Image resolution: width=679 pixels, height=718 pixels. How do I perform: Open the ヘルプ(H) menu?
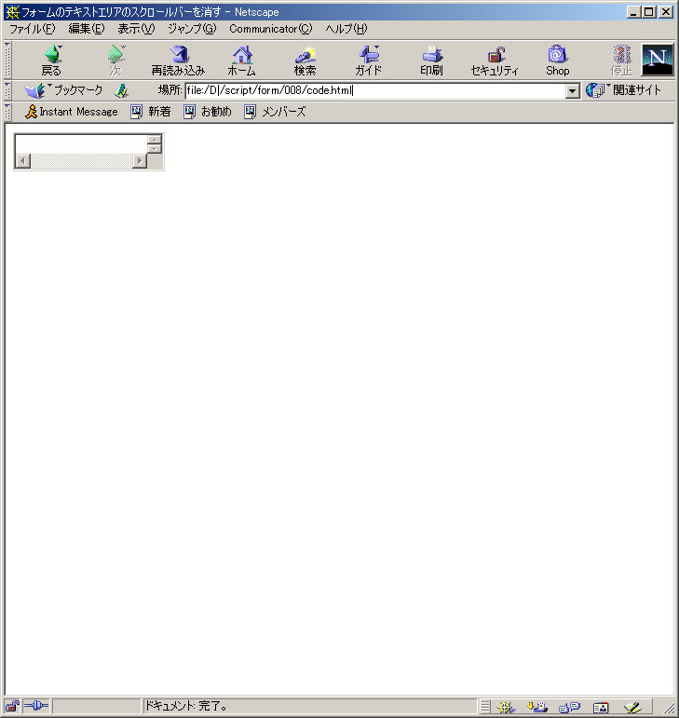(x=346, y=29)
